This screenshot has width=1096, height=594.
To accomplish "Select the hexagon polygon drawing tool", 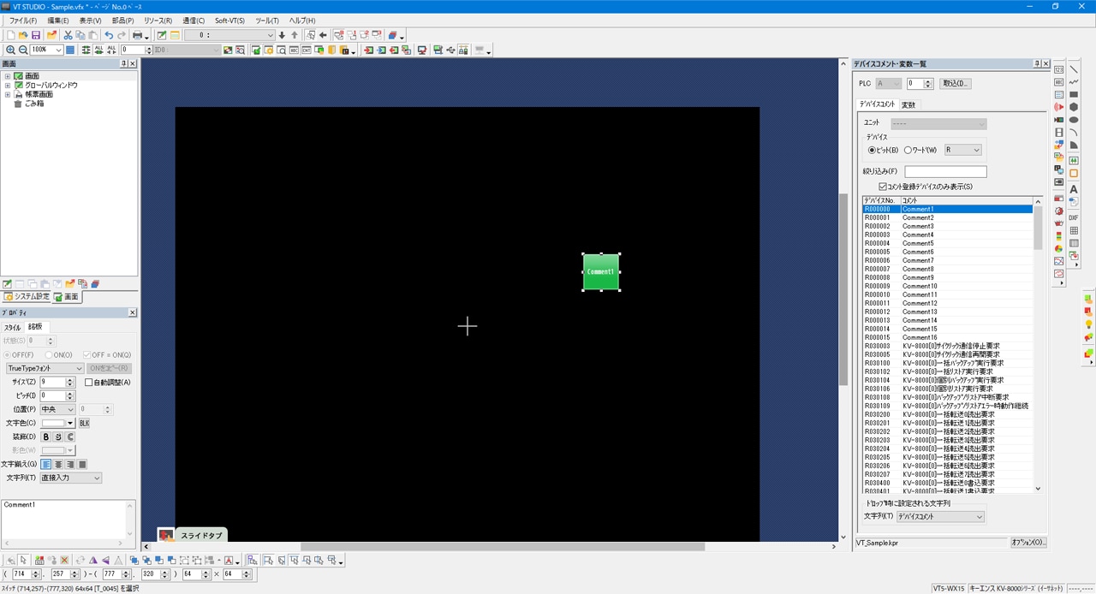I will click(1074, 107).
